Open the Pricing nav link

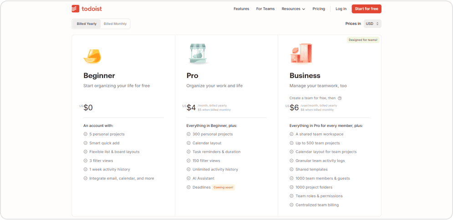(x=319, y=9)
